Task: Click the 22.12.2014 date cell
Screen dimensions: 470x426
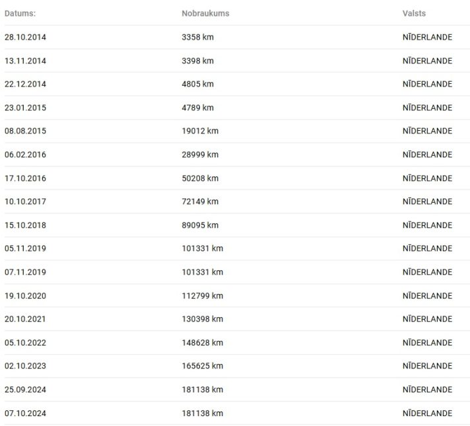Action: [25, 84]
